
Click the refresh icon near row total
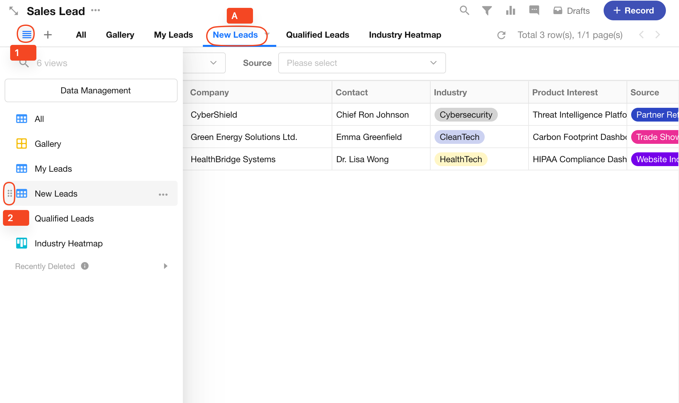coord(501,35)
